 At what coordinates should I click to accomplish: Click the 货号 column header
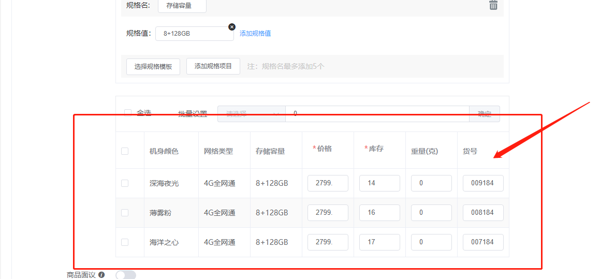click(x=470, y=151)
